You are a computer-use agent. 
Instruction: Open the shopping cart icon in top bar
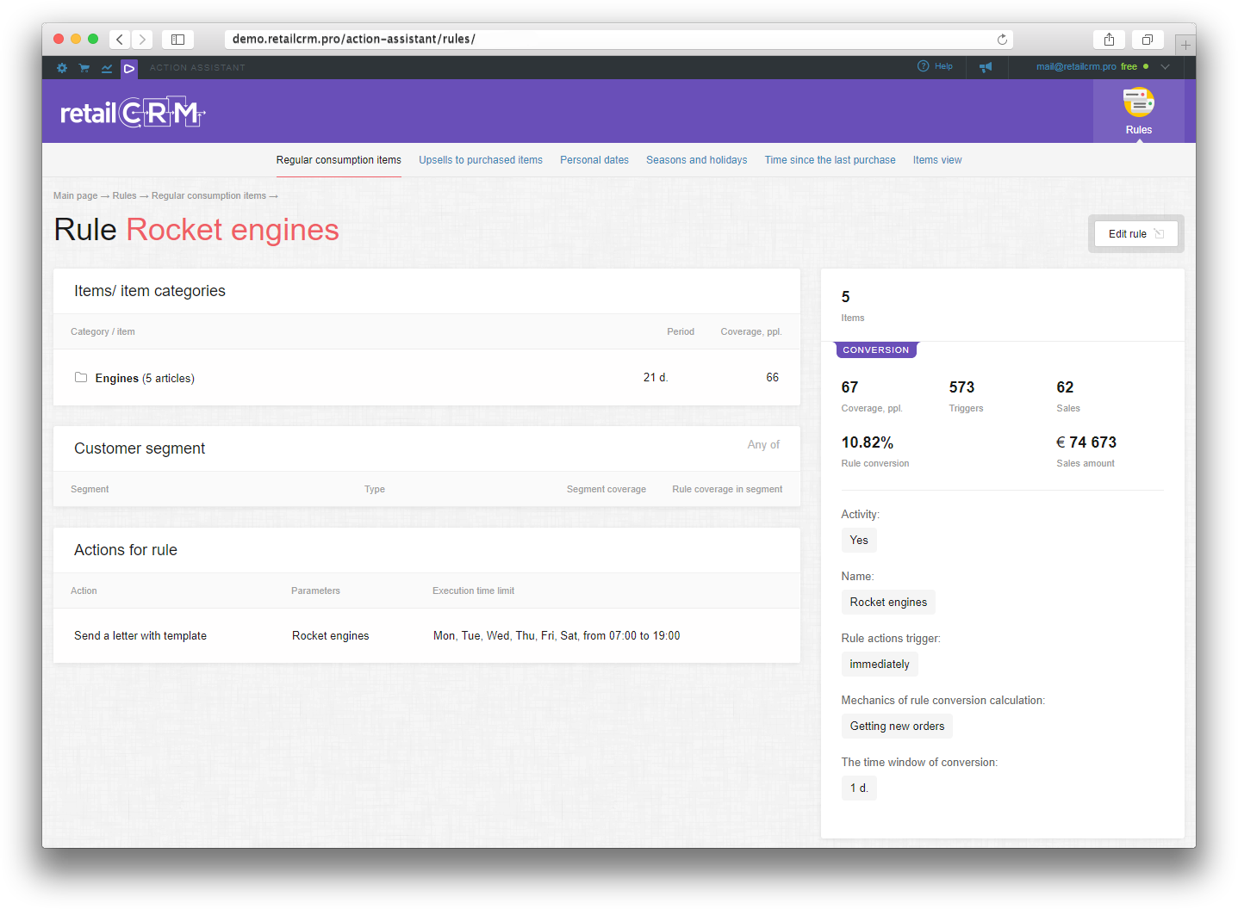click(84, 68)
